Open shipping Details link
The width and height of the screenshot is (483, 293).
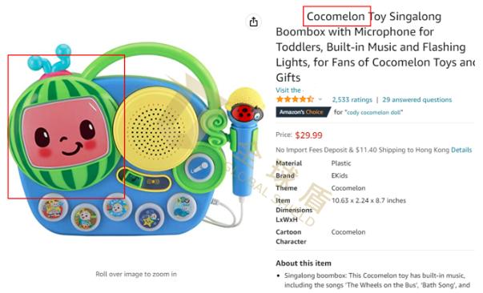(x=461, y=150)
